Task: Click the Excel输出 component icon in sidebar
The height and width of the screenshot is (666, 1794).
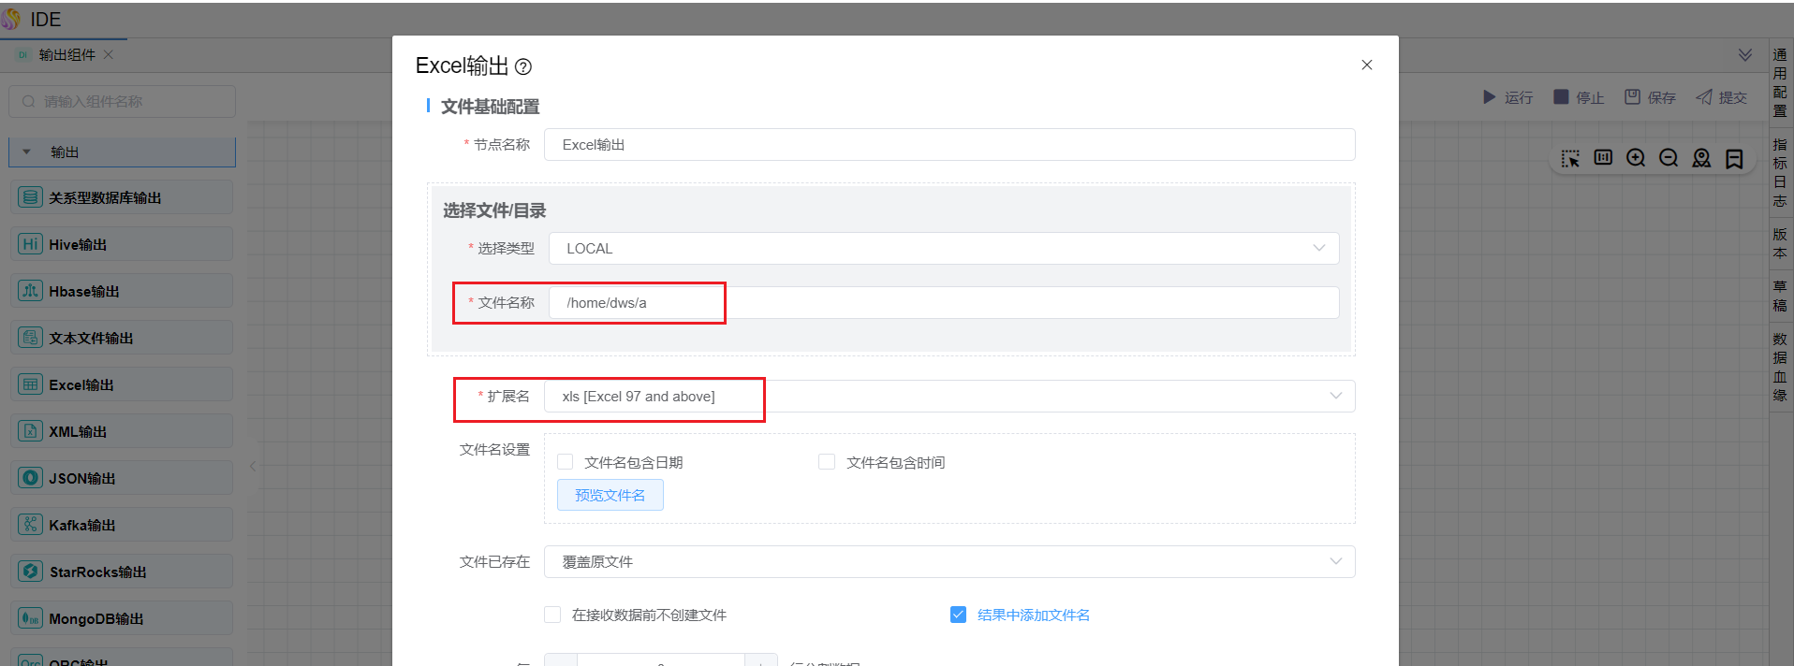Action: 31,384
